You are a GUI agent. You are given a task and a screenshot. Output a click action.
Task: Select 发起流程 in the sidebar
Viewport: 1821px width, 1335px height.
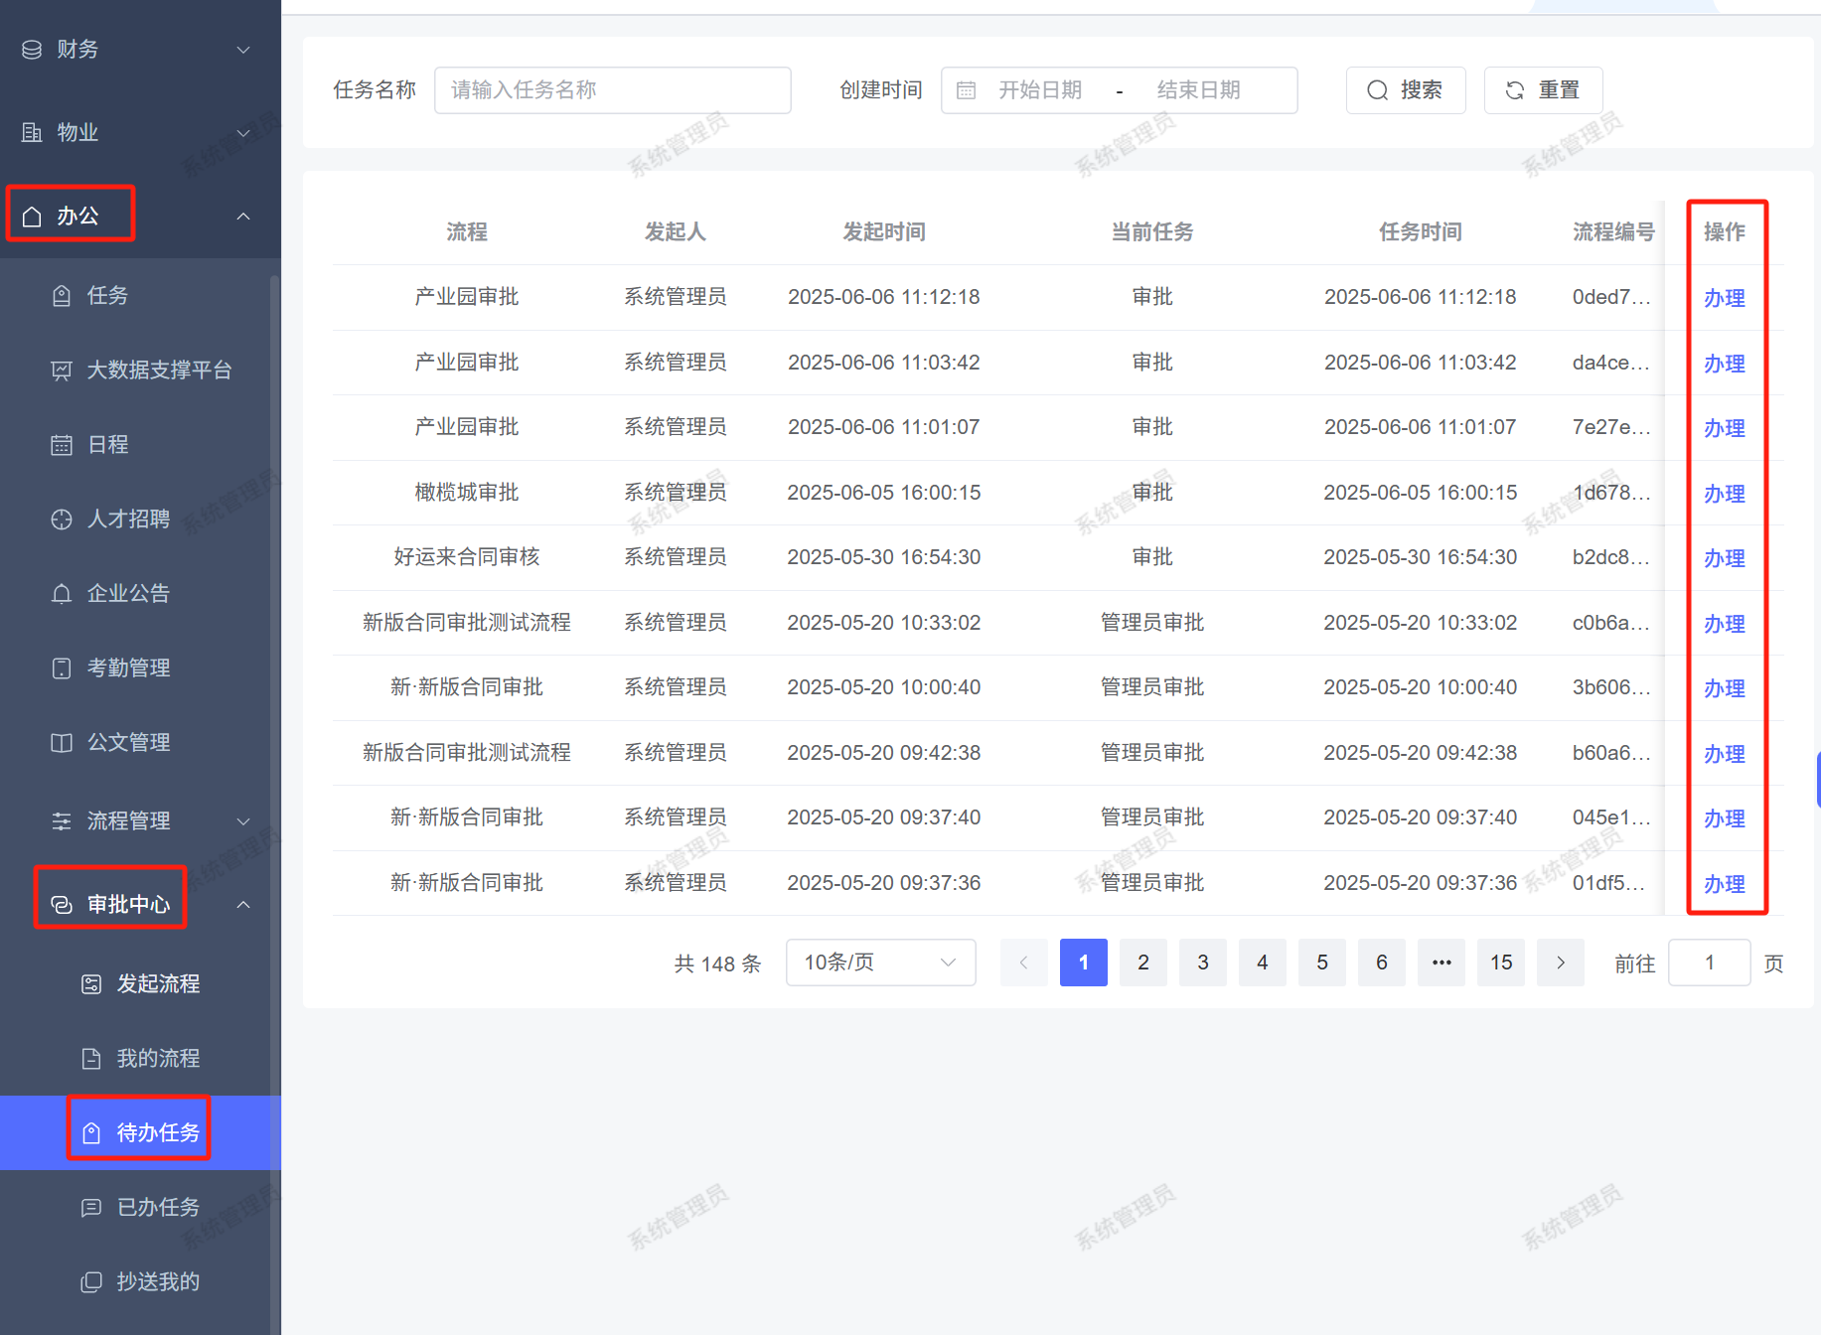point(157,984)
